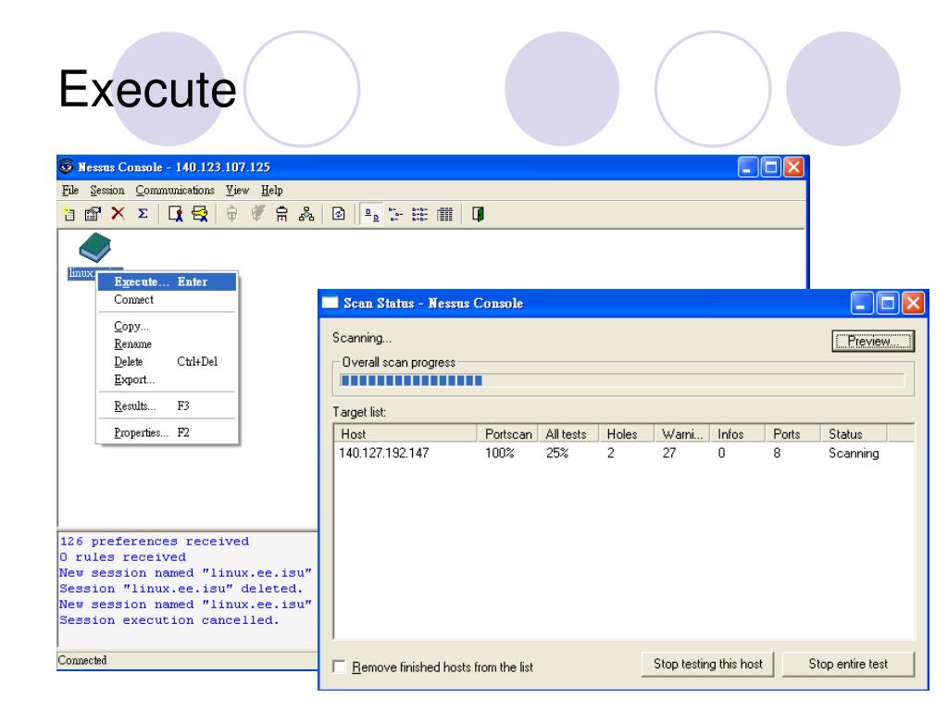Open the File menu
Screen dimensions: 948x711
[x=70, y=191]
